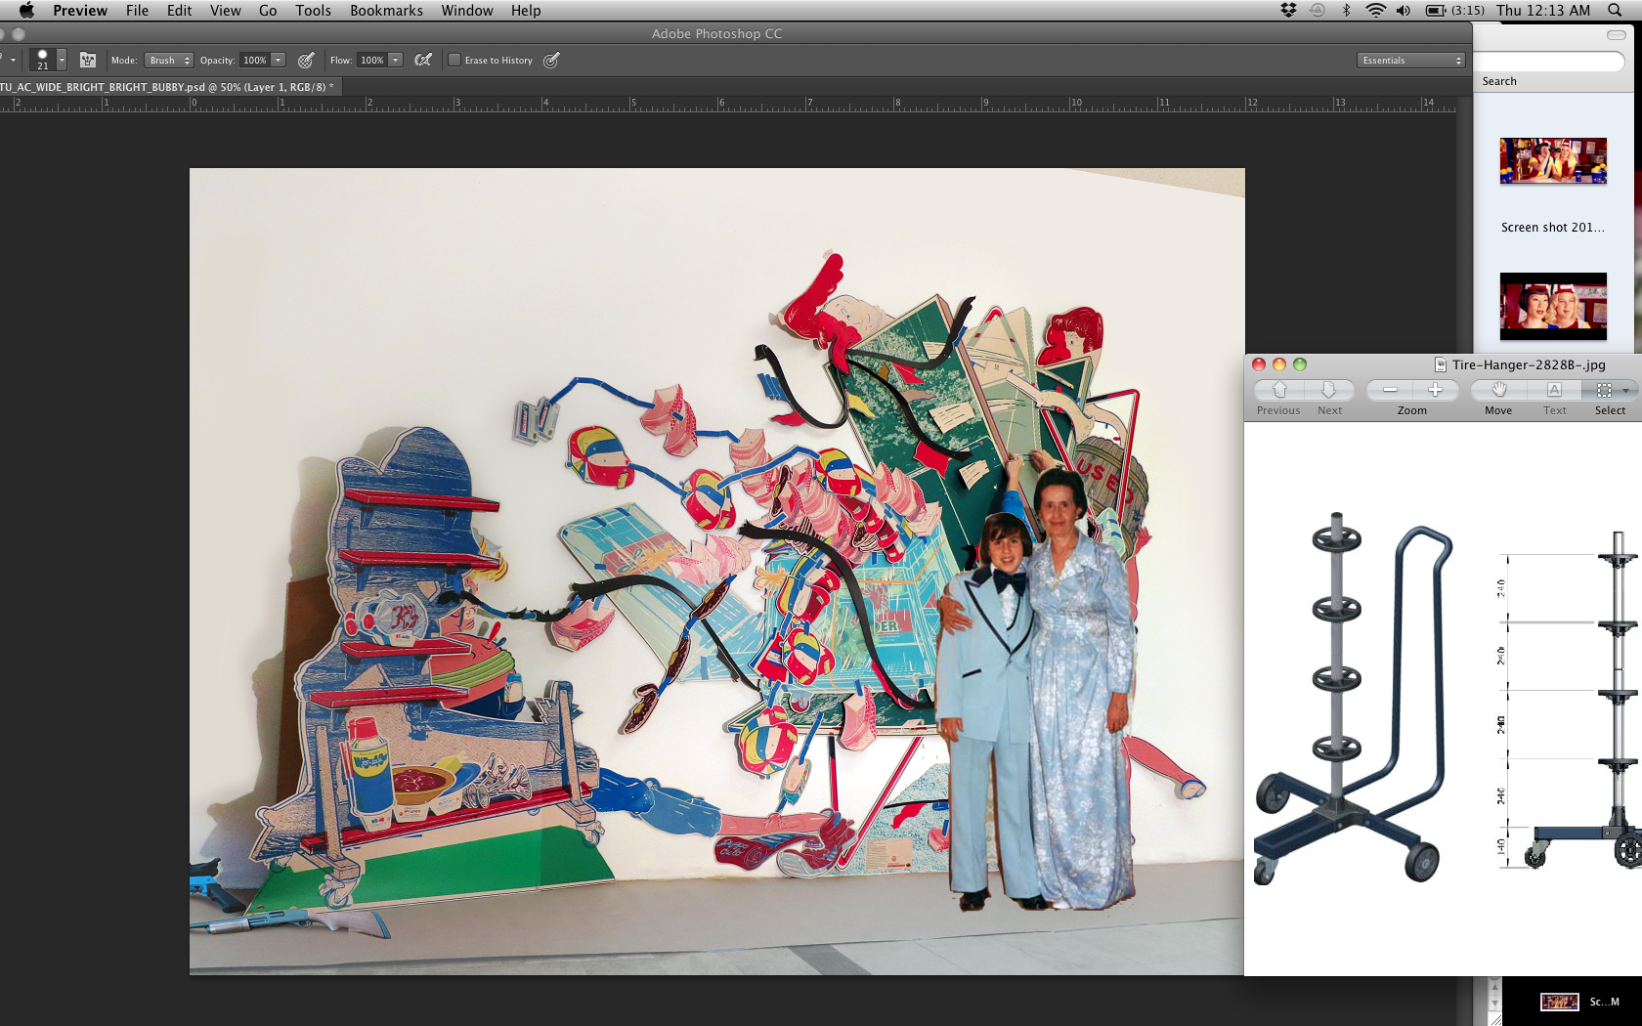Click the opacity pressure control icon
Screen dimensions: 1642x1026
click(x=306, y=61)
